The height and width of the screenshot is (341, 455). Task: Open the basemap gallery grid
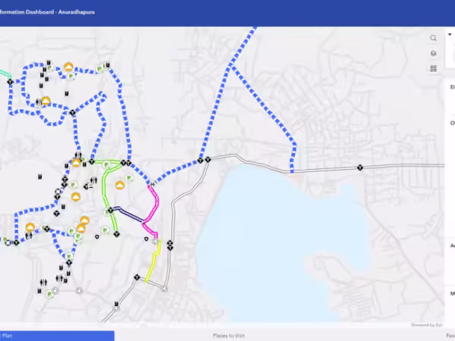433,68
